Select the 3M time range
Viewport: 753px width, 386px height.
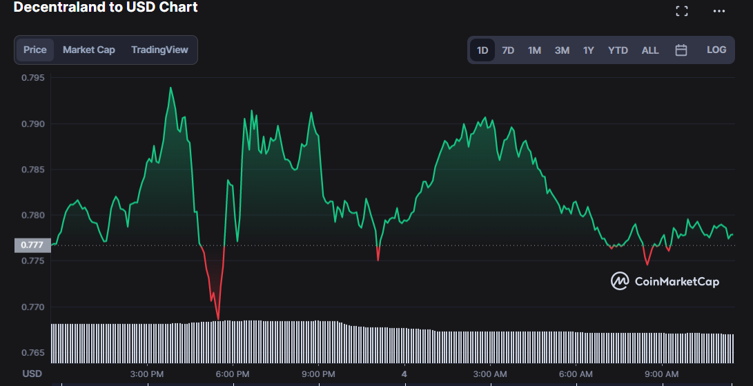coord(562,50)
